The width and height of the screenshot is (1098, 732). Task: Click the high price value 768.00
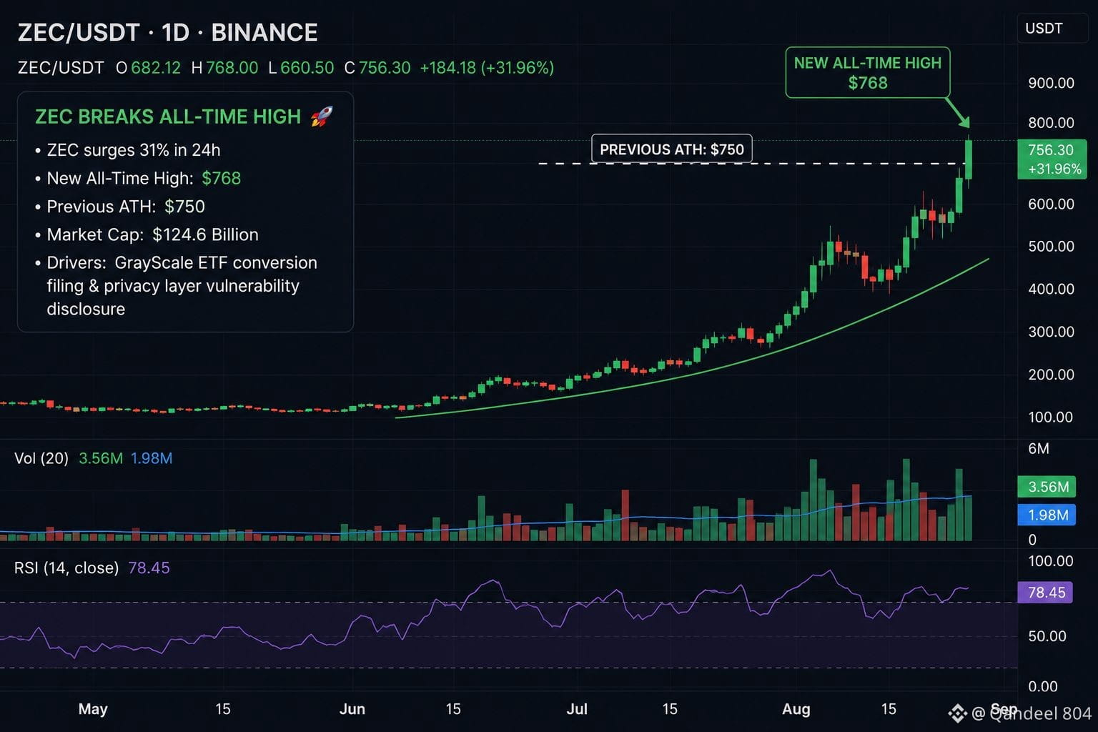coord(232,68)
